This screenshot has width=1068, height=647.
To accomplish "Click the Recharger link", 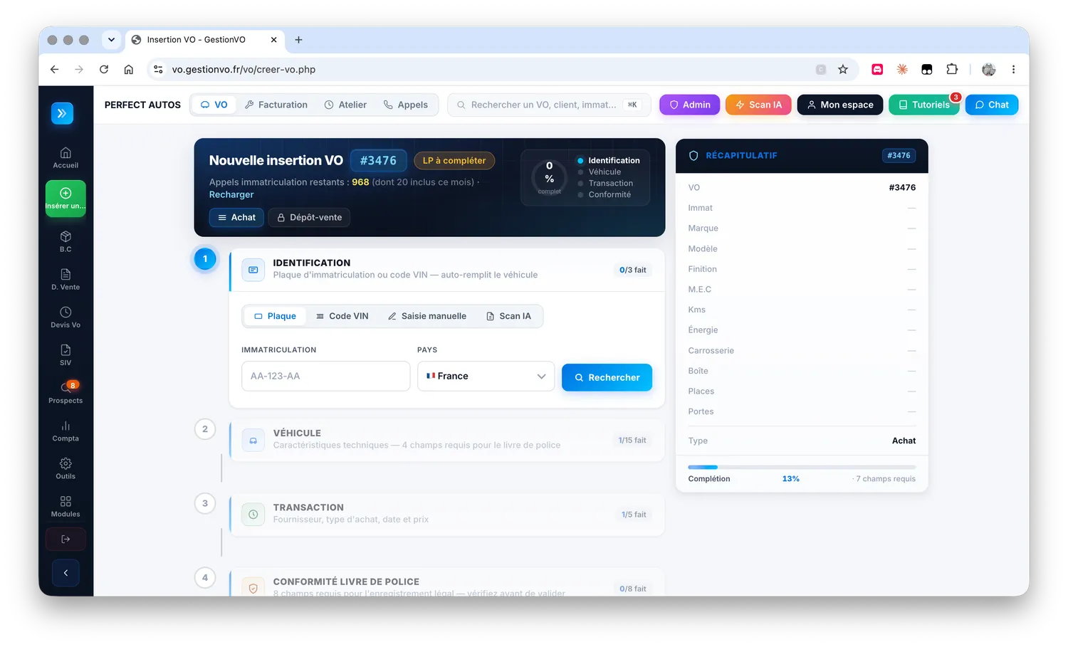I will (x=231, y=194).
